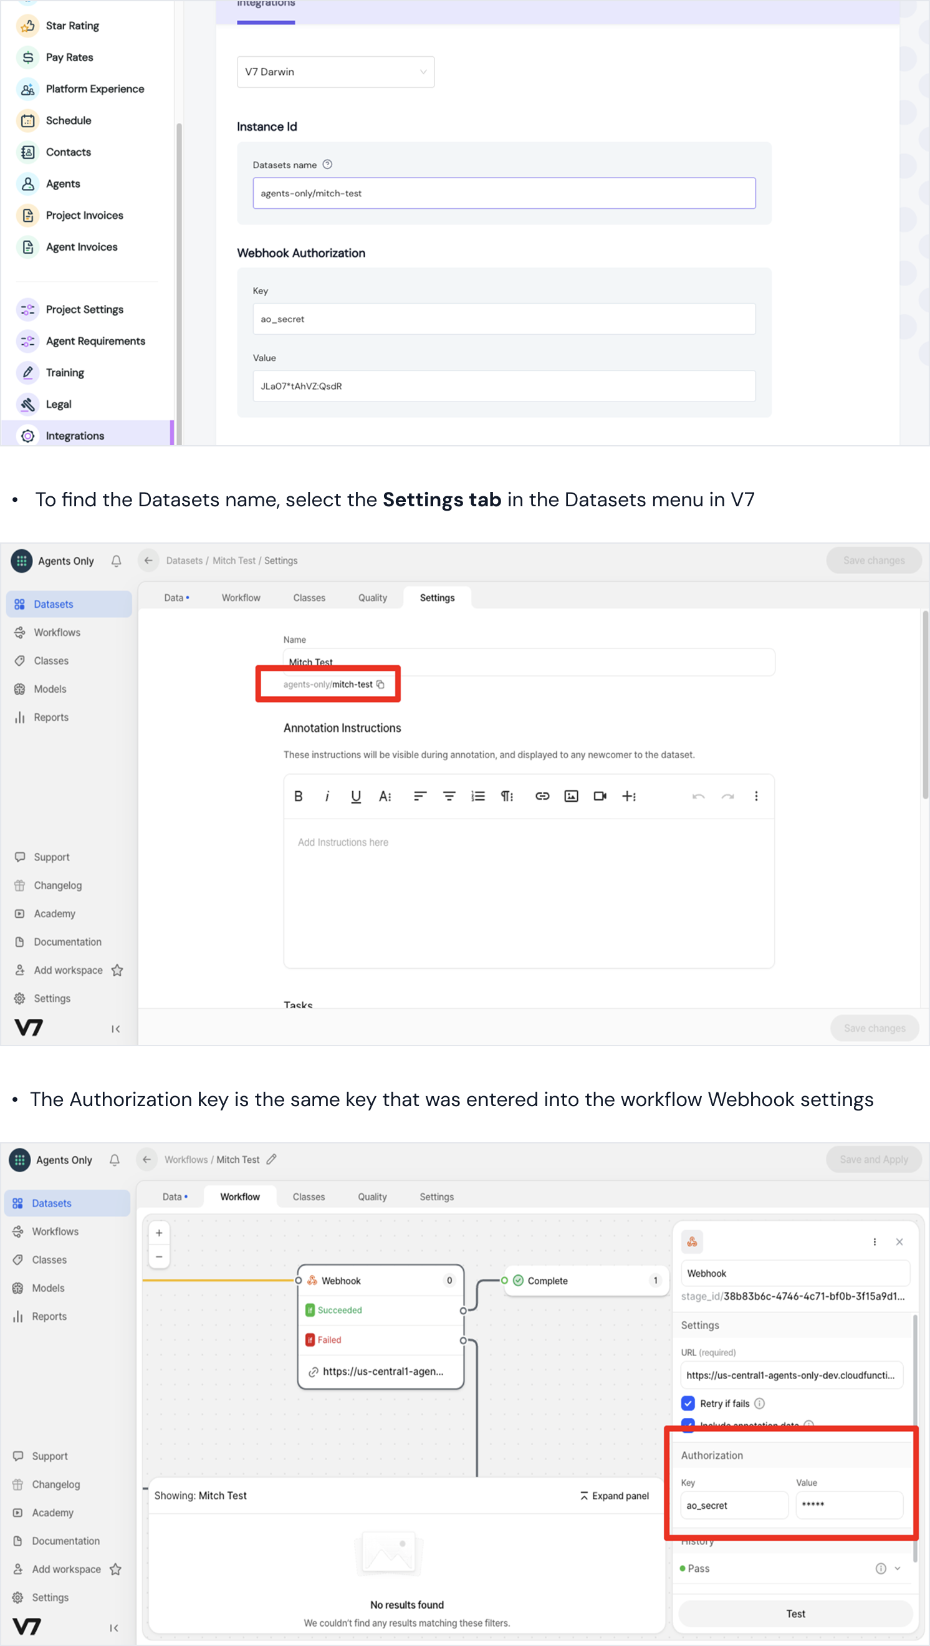Open Agent Requirements in the sidebar

(x=95, y=340)
